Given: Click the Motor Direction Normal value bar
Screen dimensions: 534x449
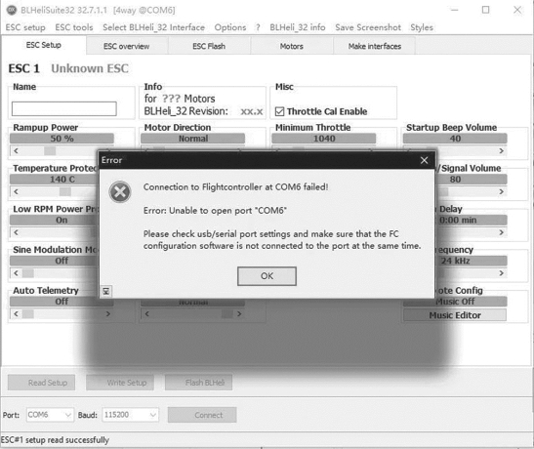Looking at the screenshot, I should tap(192, 139).
